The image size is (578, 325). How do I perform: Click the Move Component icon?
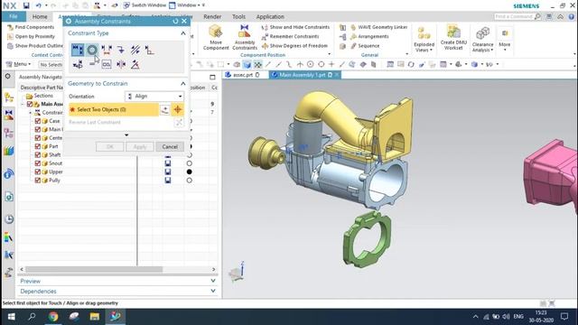coord(216,37)
